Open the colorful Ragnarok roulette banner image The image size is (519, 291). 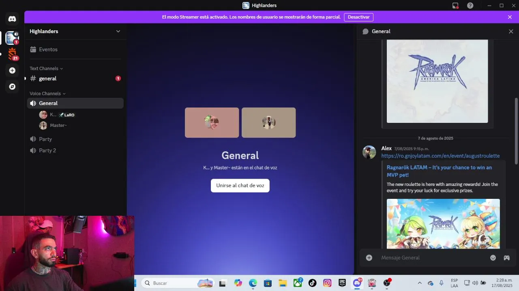pos(443,224)
